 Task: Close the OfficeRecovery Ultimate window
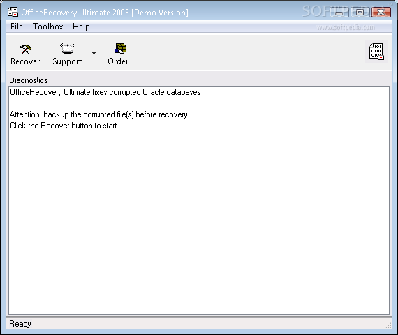tap(381, 12)
